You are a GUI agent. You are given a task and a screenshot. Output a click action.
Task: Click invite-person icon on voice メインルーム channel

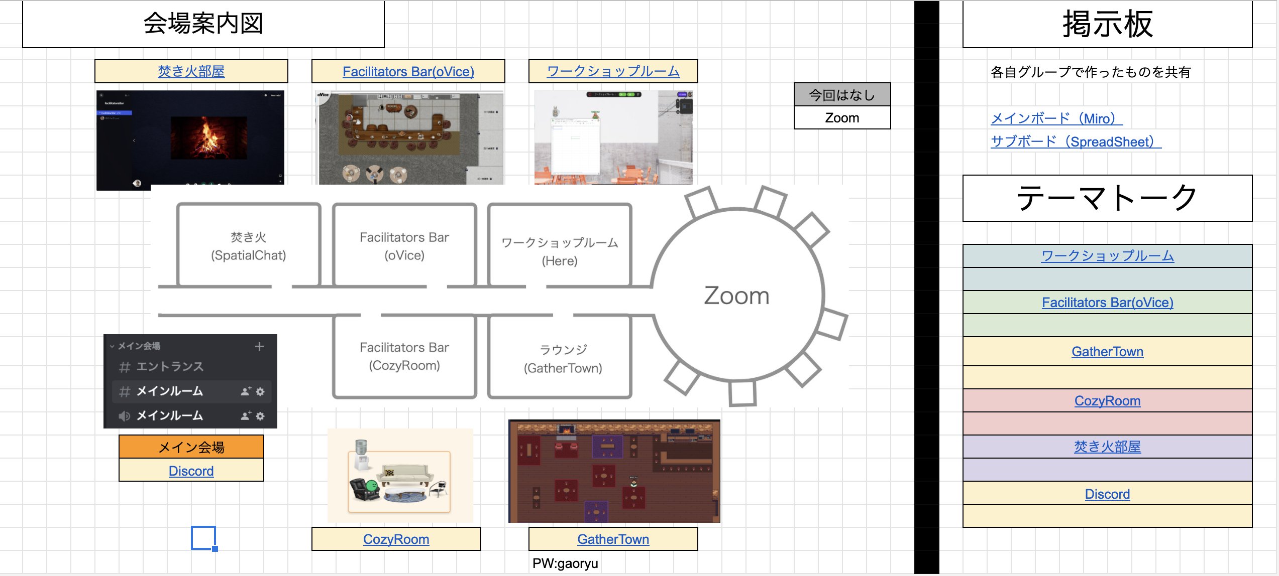[x=246, y=416]
